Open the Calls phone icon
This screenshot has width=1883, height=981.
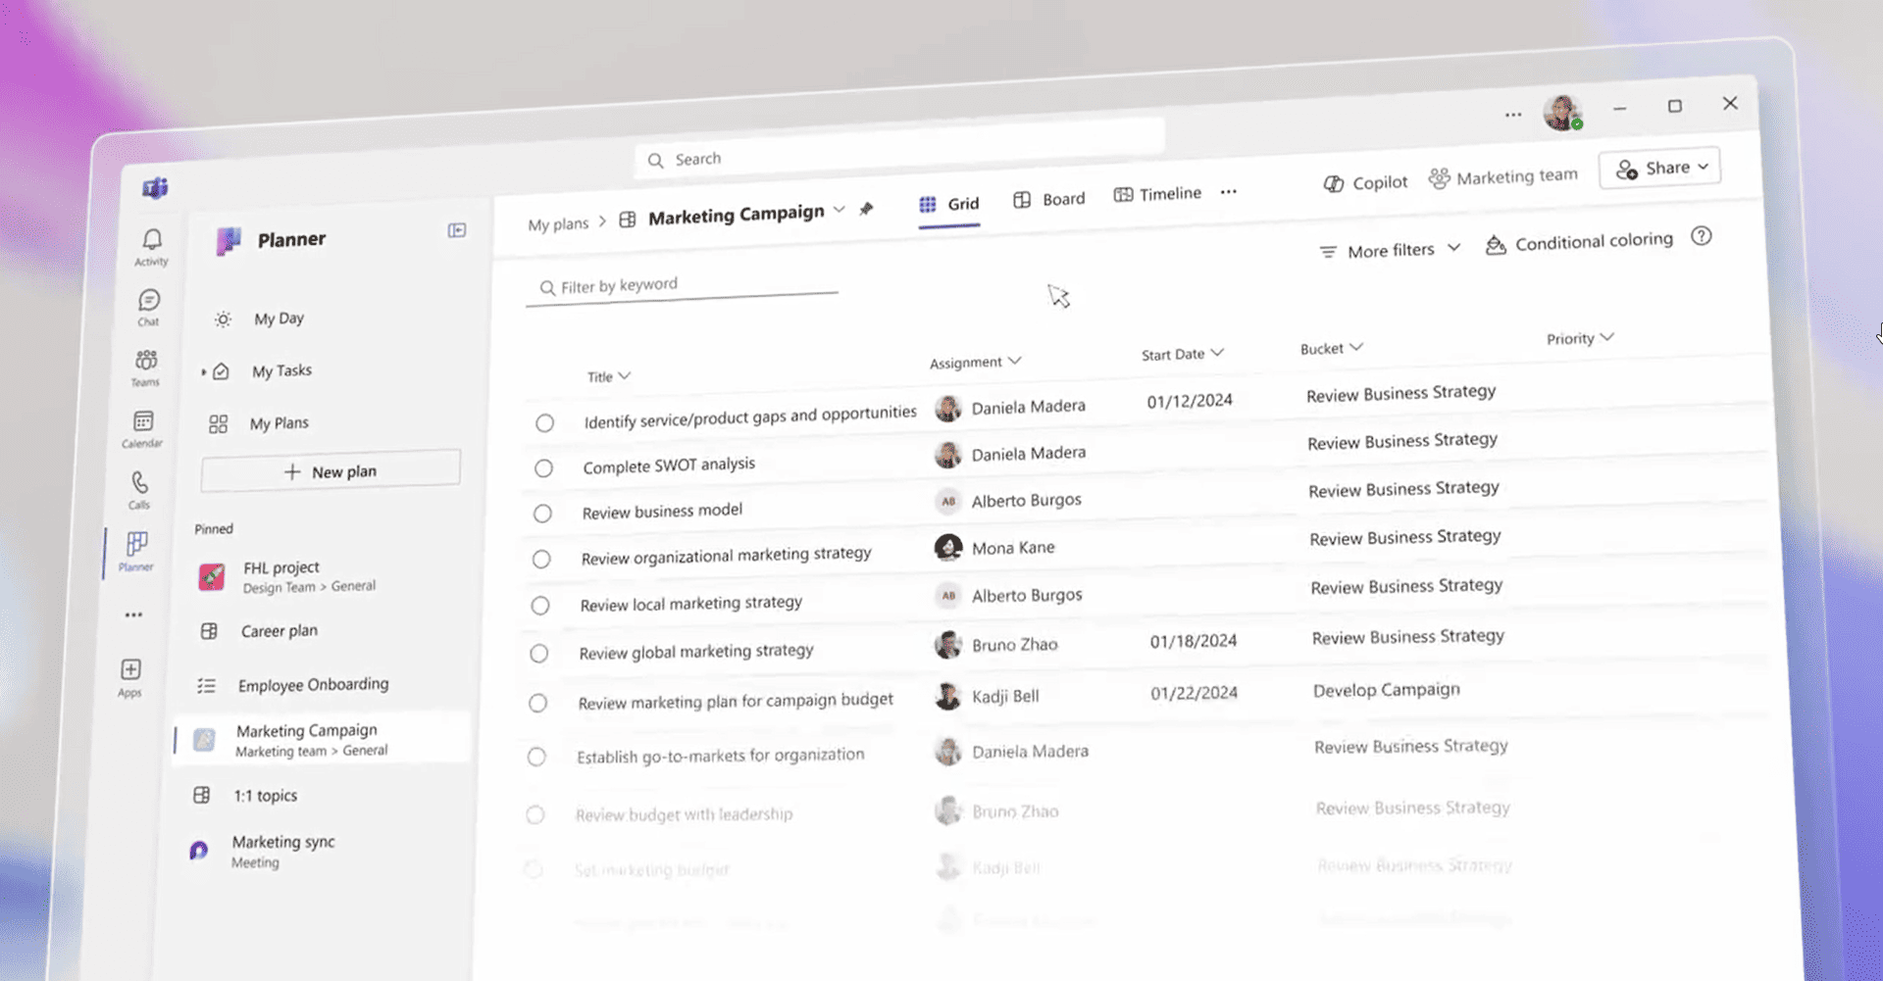(140, 482)
